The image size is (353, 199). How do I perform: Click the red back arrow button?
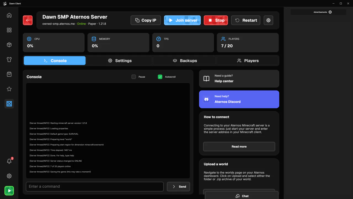coord(28,20)
